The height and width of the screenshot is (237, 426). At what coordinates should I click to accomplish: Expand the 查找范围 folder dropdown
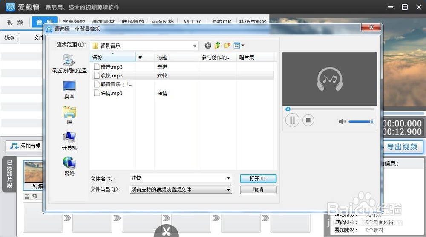click(x=195, y=46)
